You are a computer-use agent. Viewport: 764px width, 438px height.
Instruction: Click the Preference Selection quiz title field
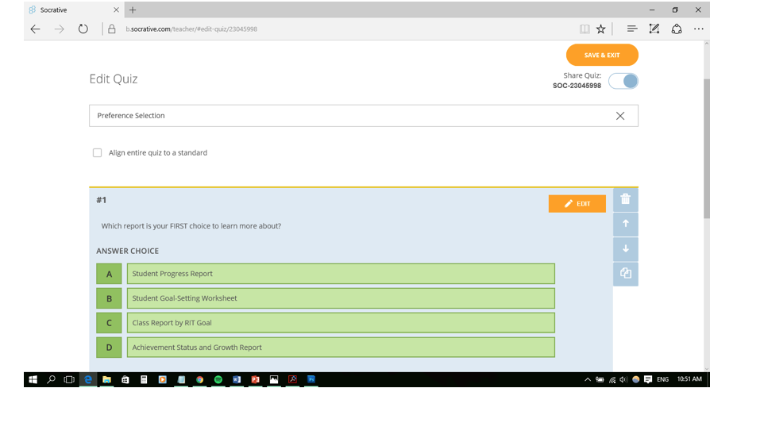coord(349,116)
